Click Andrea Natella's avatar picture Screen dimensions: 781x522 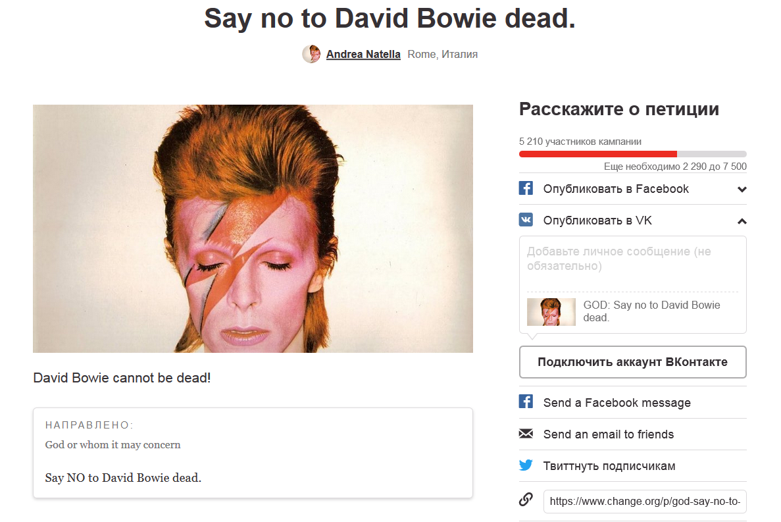point(311,54)
